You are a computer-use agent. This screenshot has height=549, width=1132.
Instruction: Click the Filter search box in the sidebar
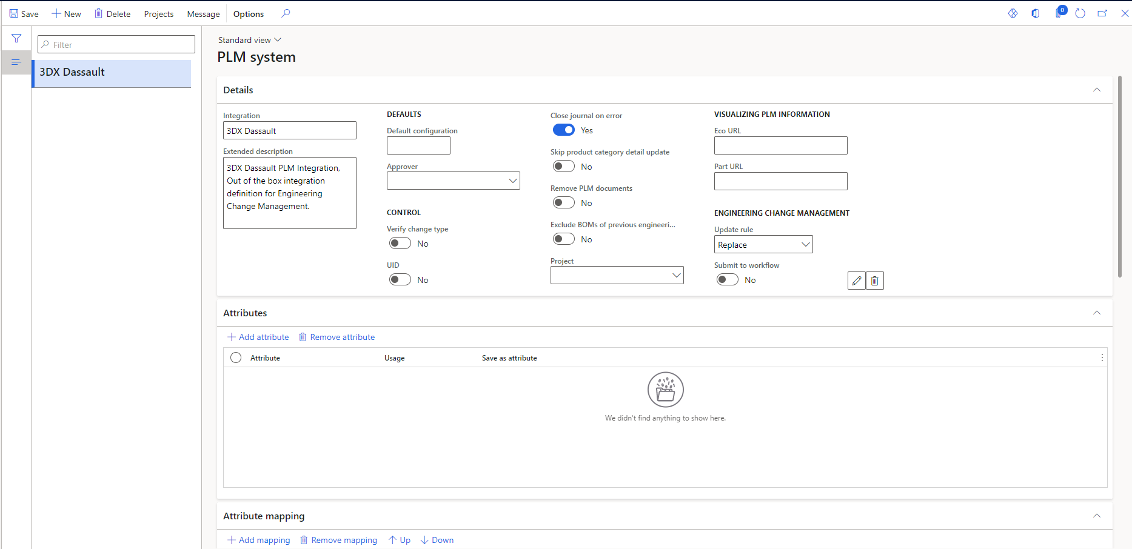[115, 44]
